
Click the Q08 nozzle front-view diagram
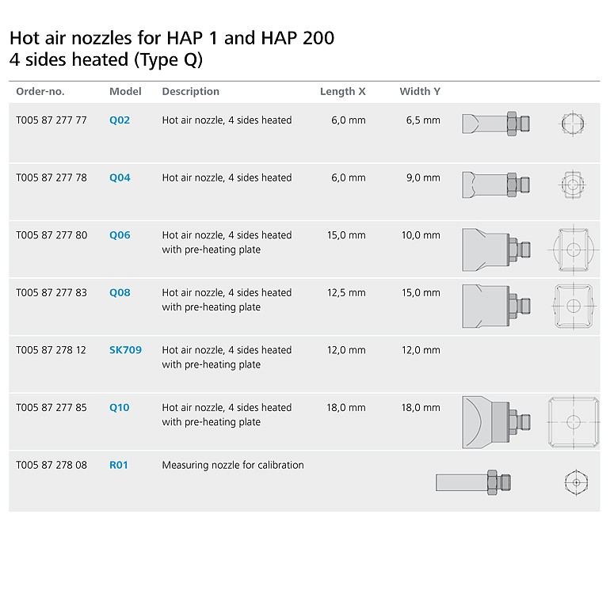click(x=574, y=307)
